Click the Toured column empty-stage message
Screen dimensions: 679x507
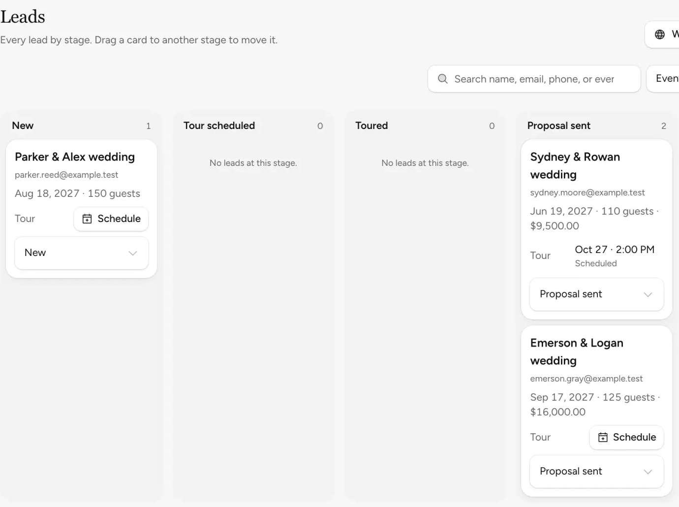pyautogui.click(x=425, y=163)
